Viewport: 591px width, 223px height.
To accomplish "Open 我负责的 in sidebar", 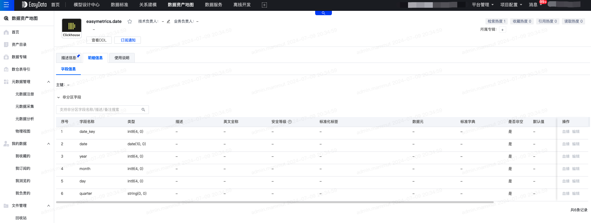I will [23, 193].
